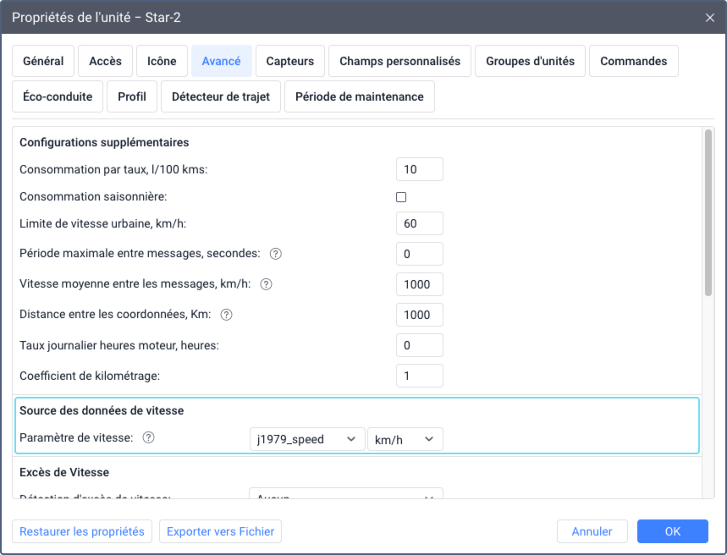727x555 pixels.
Task: Click help icon beside Vitesse moyenne entre les messages
Action: pos(266,284)
